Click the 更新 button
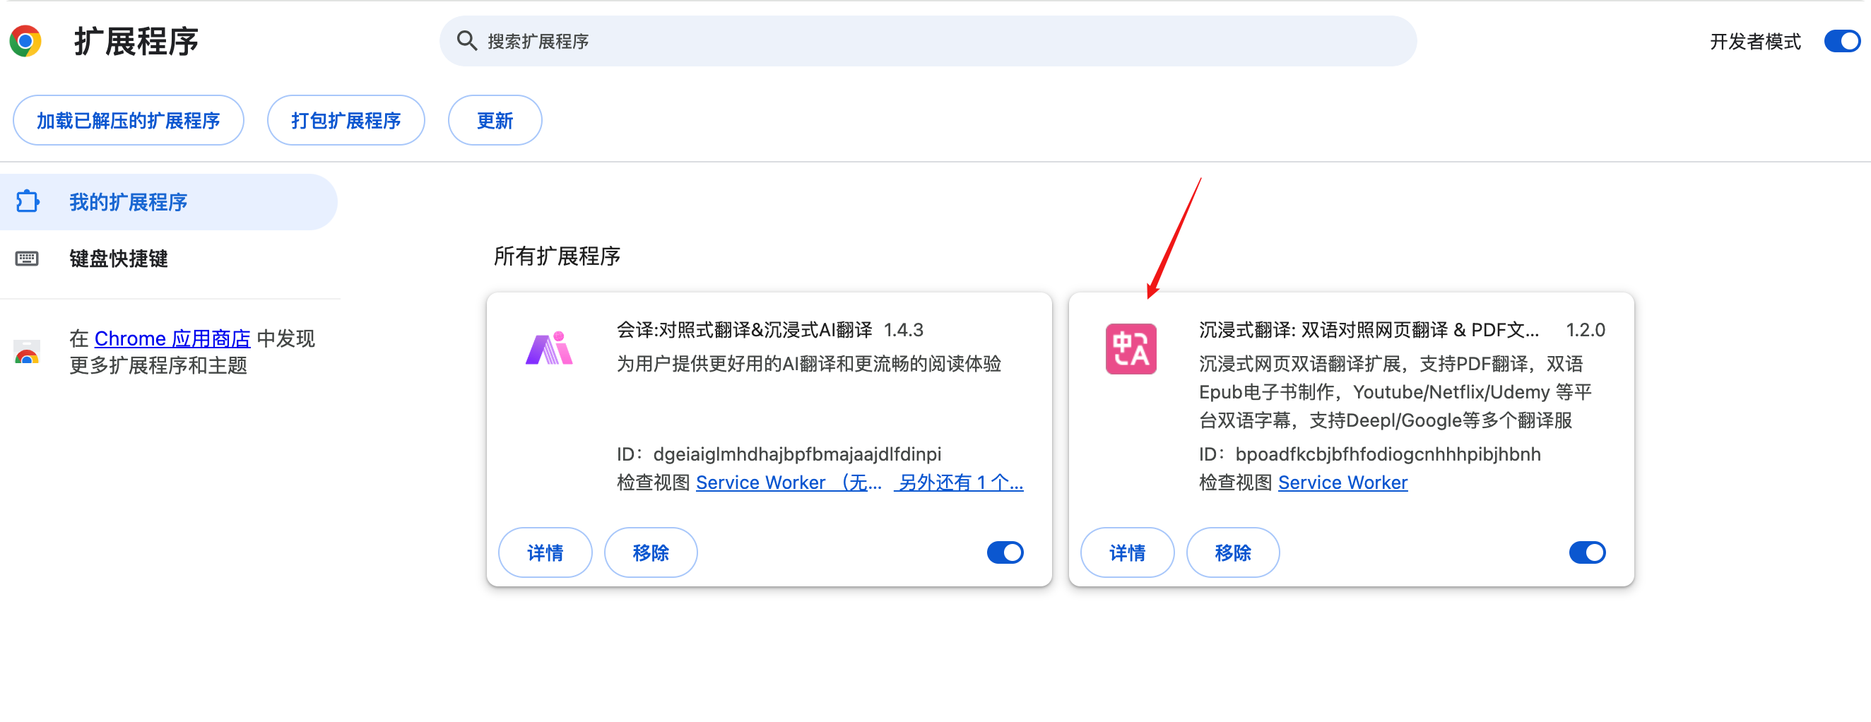The width and height of the screenshot is (1871, 722). tap(495, 121)
